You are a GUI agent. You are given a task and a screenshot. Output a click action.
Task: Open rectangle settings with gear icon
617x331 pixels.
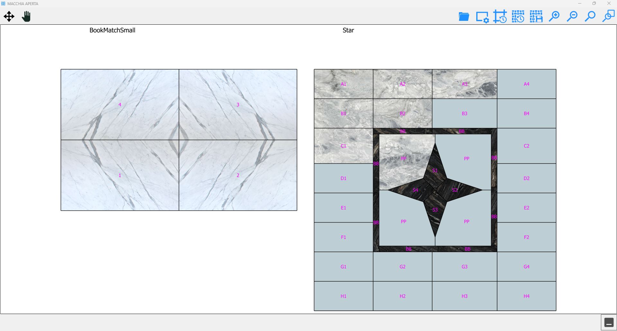click(482, 17)
